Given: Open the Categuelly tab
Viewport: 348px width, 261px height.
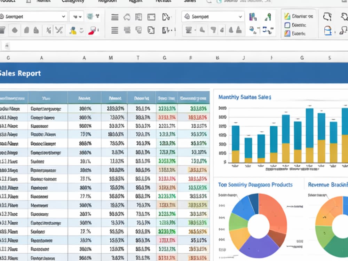Looking at the screenshot, I should pos(73,1).
